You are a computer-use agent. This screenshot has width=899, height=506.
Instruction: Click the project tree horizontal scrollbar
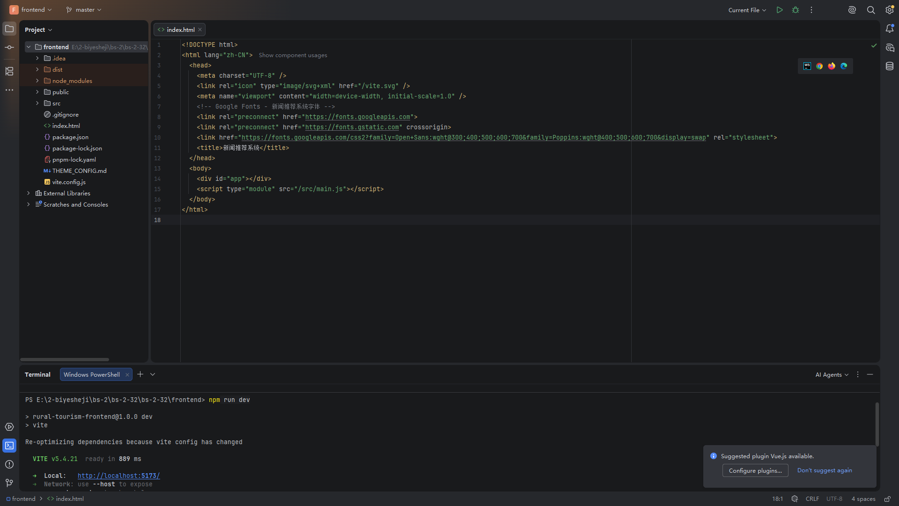[65, 359]
